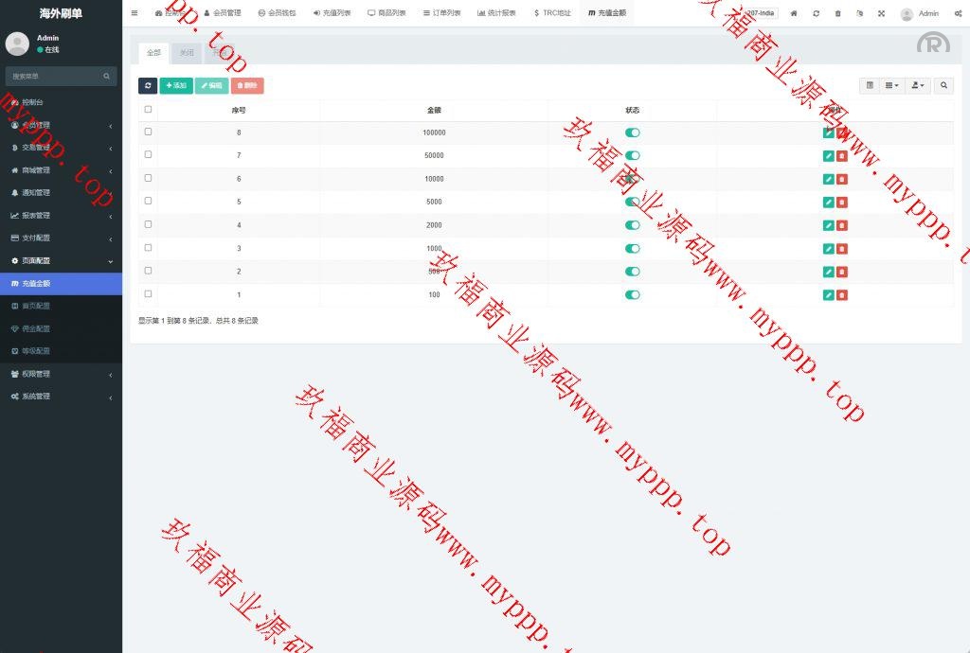The height and width of the screenshot is (653, 970).
Task: Open the column display grid dropdown
Action: [892, 85]
